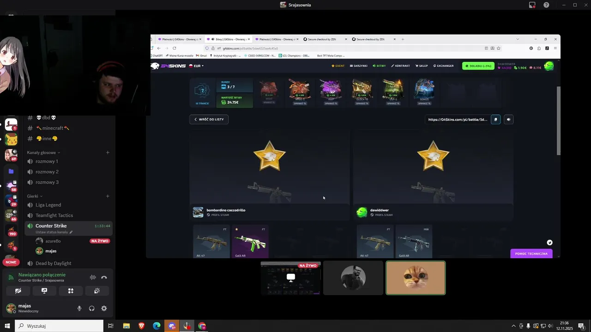Reload the page in streamed browser
The width and height of the screenshot is (591, 332).
tap(174, 48)
